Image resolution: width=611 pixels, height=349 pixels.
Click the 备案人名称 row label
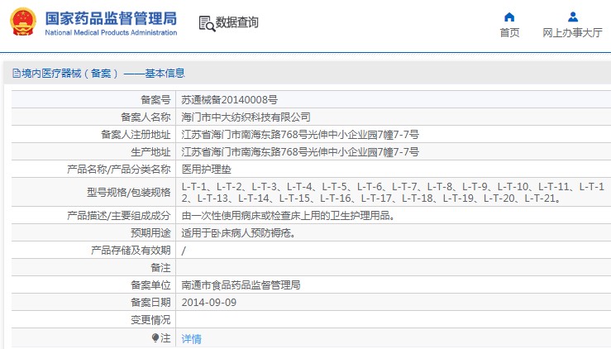(146, 117)
